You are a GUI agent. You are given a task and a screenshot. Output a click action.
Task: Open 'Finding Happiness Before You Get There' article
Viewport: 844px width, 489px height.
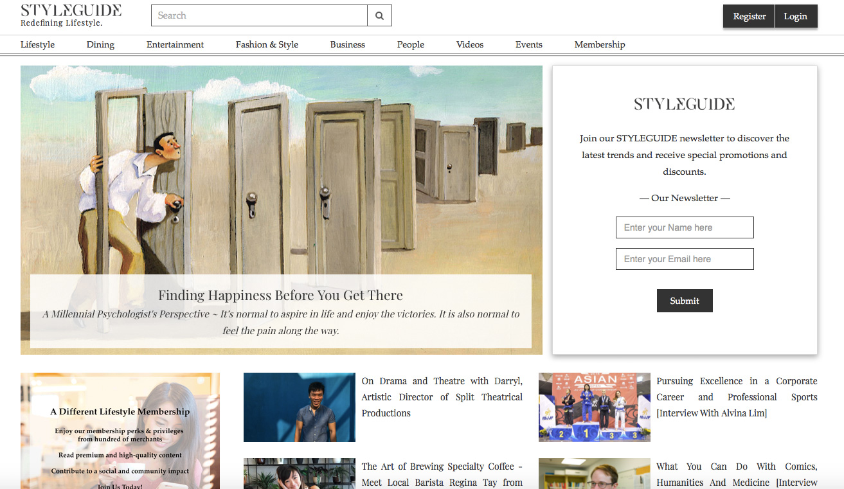pyautogui.click(x=281, y=296)
